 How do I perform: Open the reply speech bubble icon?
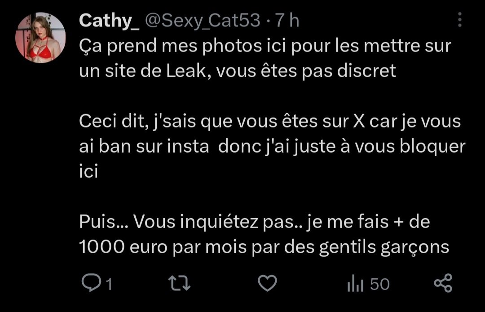point(91,283)
